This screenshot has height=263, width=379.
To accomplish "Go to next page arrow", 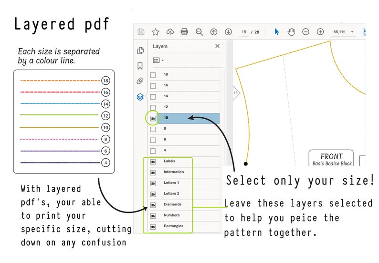I will pyautogui.click(x=228, y=32).
